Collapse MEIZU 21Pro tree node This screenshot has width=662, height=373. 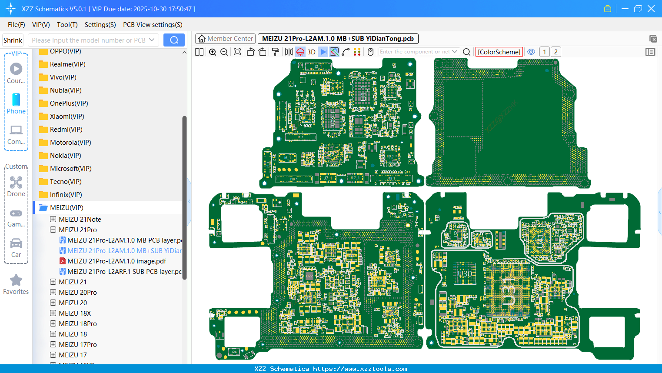pyautogui.click(x=53, y=230)
